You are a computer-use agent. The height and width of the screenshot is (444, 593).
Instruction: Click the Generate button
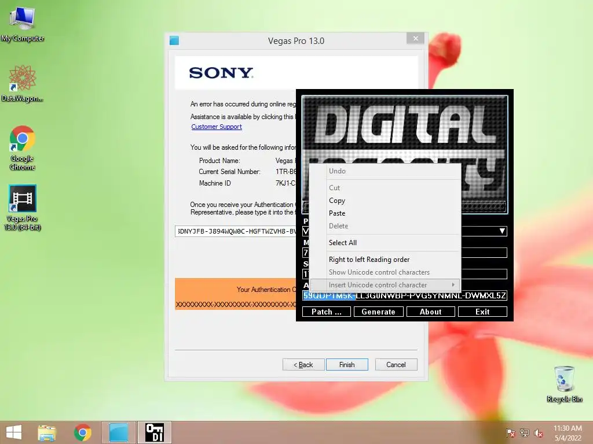point(379,312)
